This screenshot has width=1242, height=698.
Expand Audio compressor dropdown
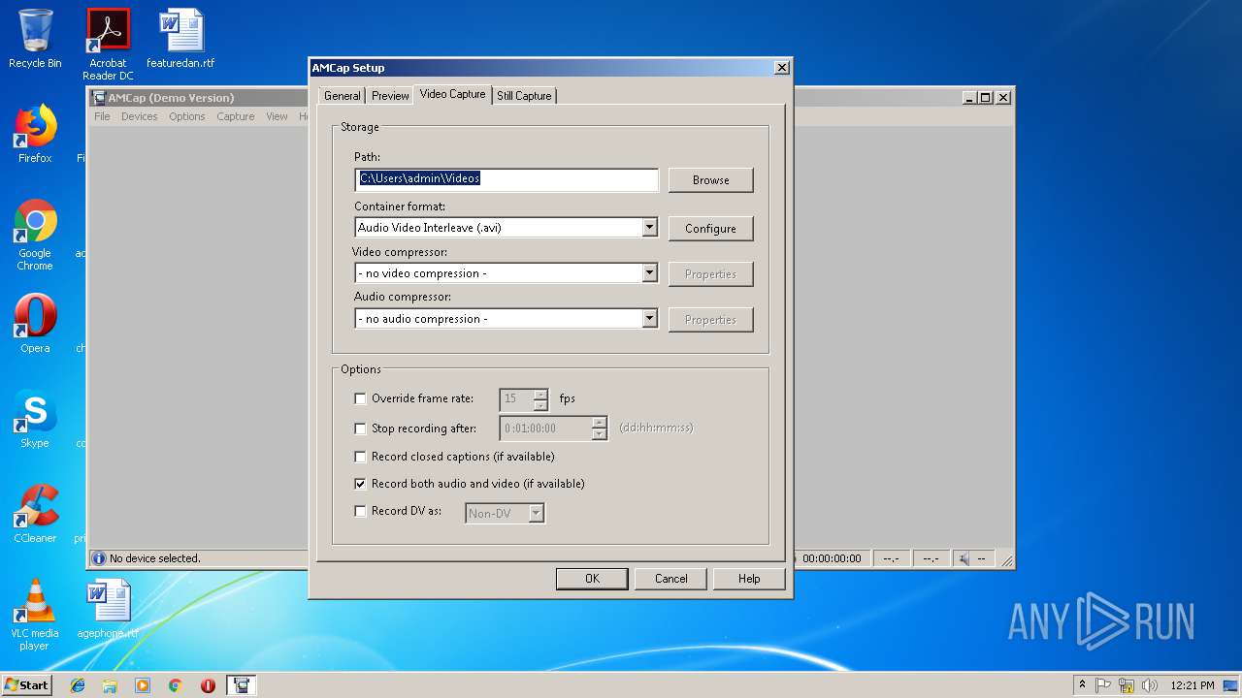[x=649, y=319]
